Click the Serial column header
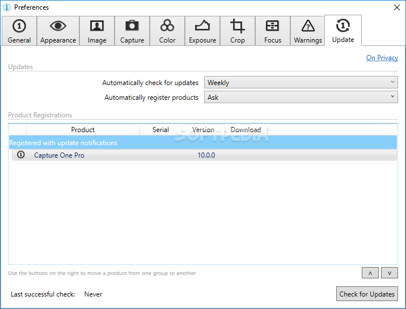 pyautogui.click(x=161, y=130)
